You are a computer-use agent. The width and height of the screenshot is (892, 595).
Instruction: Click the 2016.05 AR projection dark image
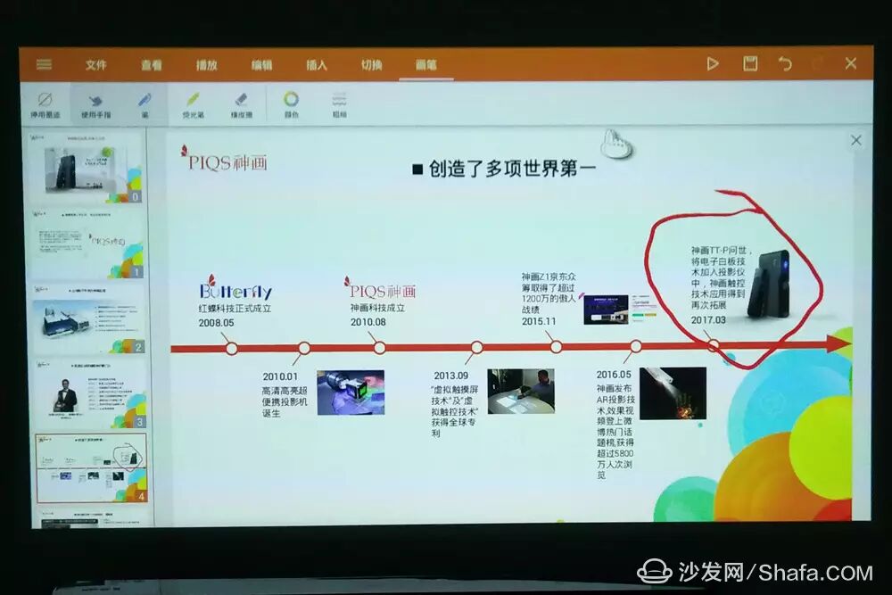coord(673,393)
